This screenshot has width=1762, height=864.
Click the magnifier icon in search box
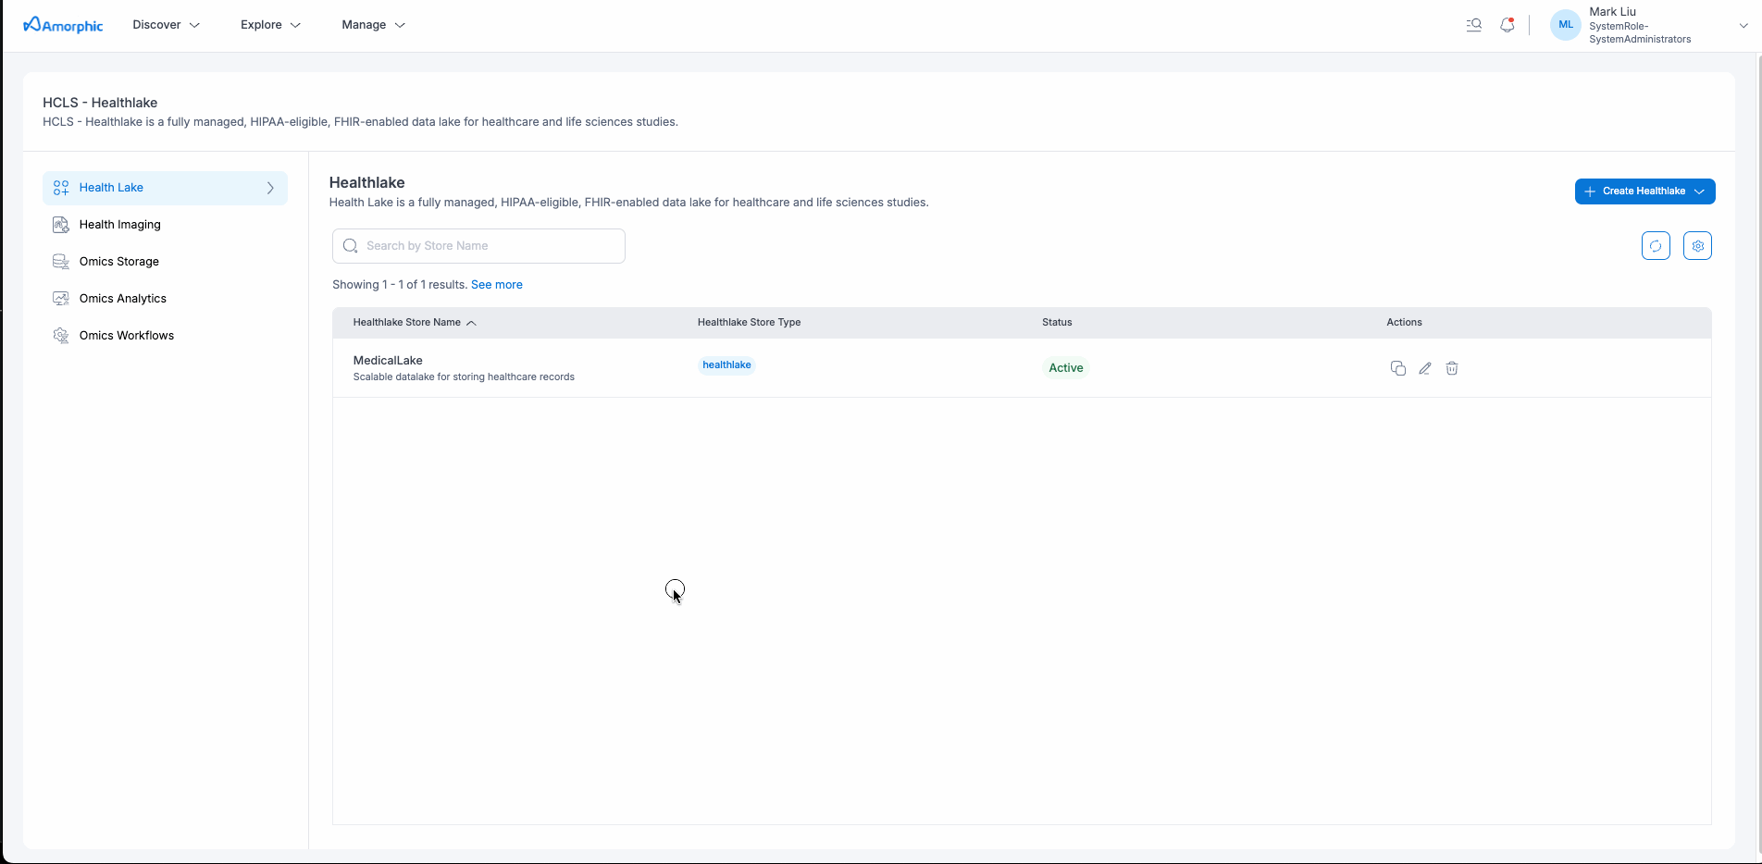(x=351, y=246)
